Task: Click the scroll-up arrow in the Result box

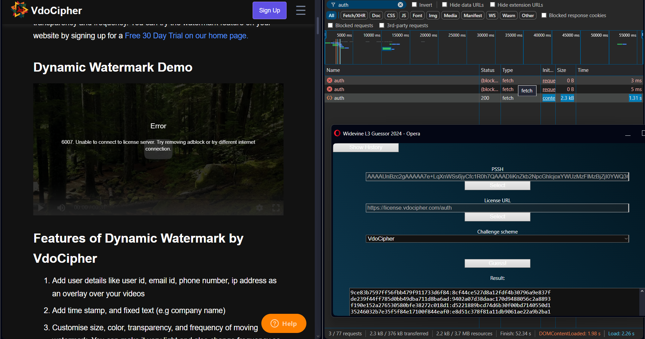Action: tap(642, 291)
